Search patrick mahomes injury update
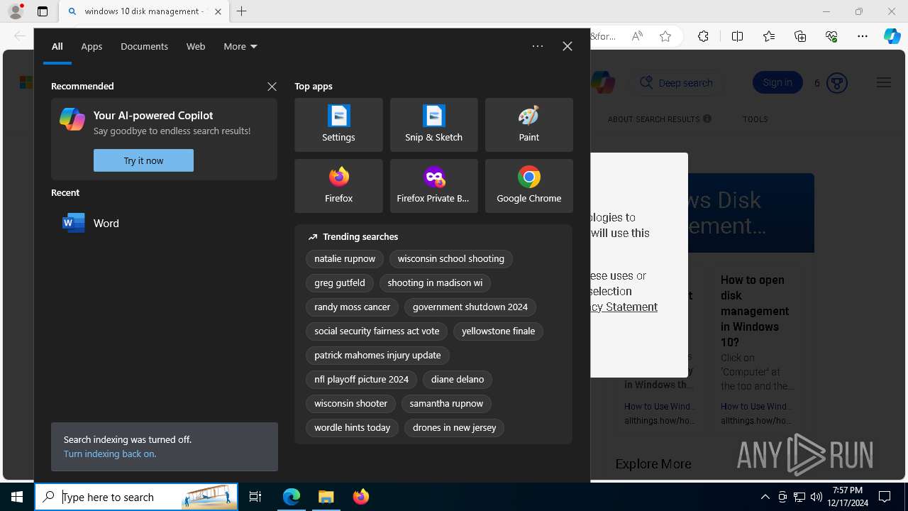The height and width of the screenshot is (511, 908). [377, 356]
